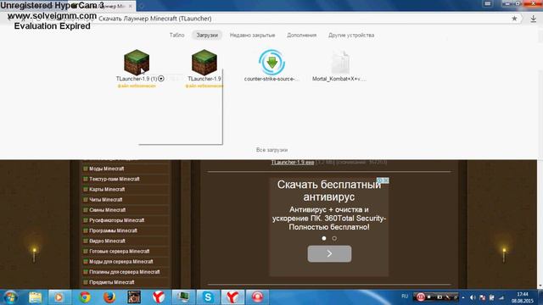This screenshot has height=305, width=543.
Task: Open the media player taskbar icon
Action: pos(59,297)
